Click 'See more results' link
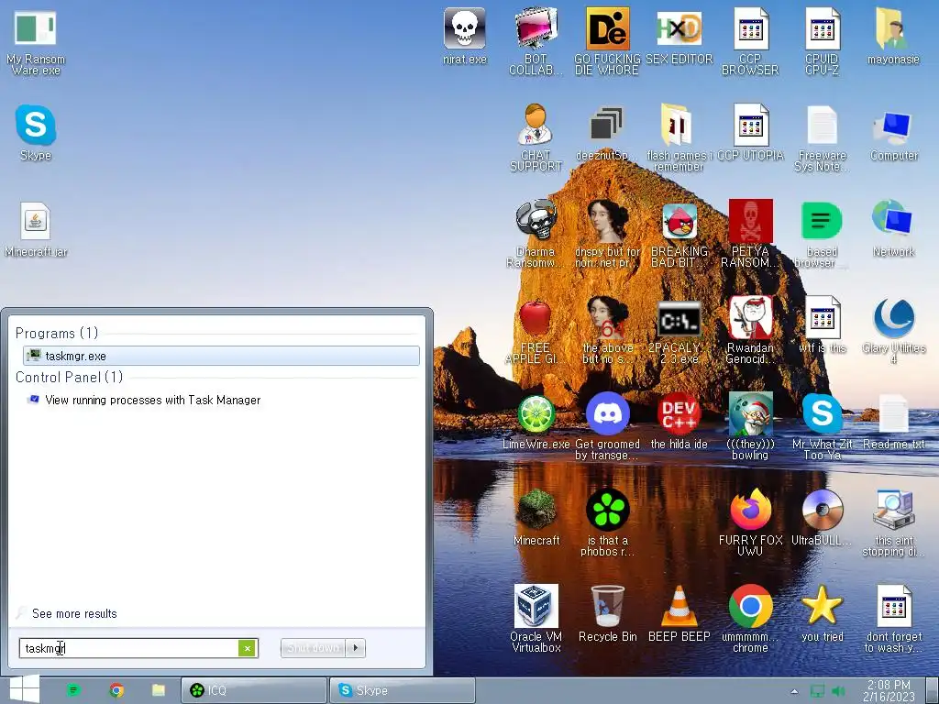Screen dimensions: 939x704 click(x=74, y=613)
